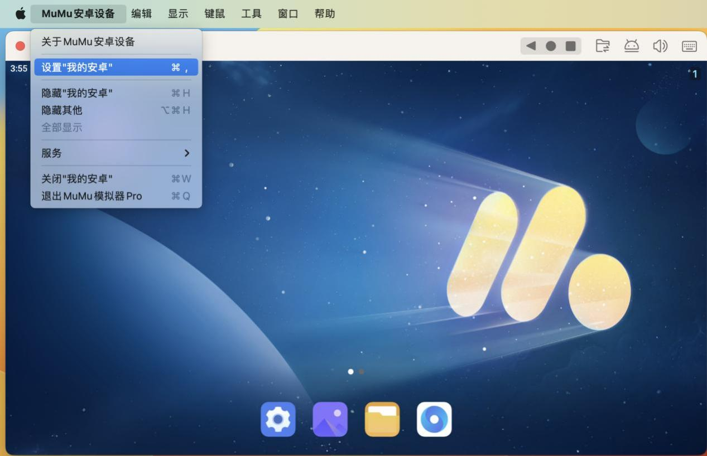
Task: Open the 窗口 menu
Action: [288, 13]
